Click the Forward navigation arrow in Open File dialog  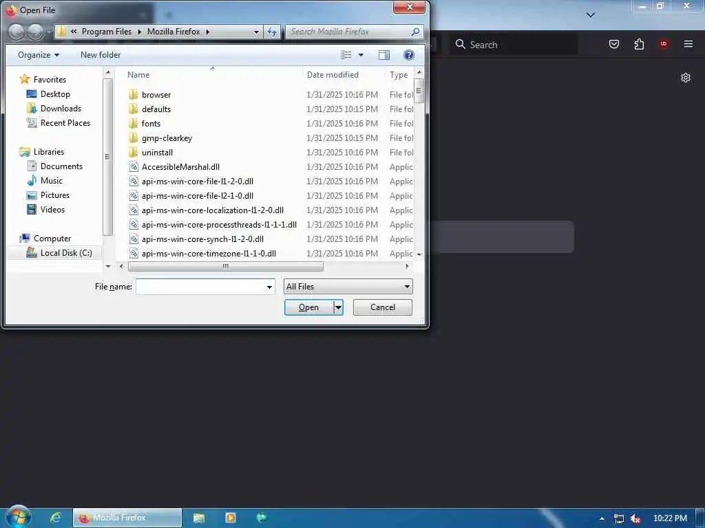click(36, 32)
